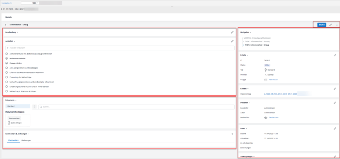Edit the Kontext section with pencil icon

[335, 89]
